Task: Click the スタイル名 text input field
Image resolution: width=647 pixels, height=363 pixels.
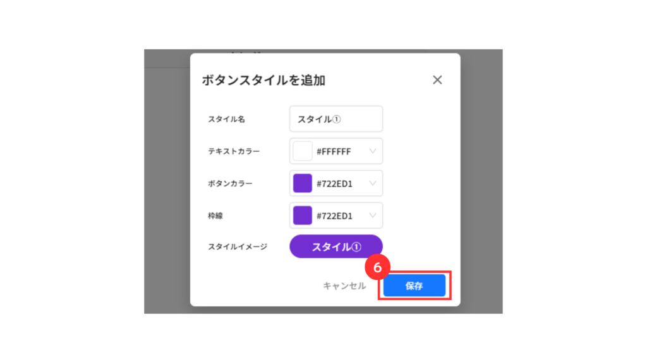Action: point(336,119)
